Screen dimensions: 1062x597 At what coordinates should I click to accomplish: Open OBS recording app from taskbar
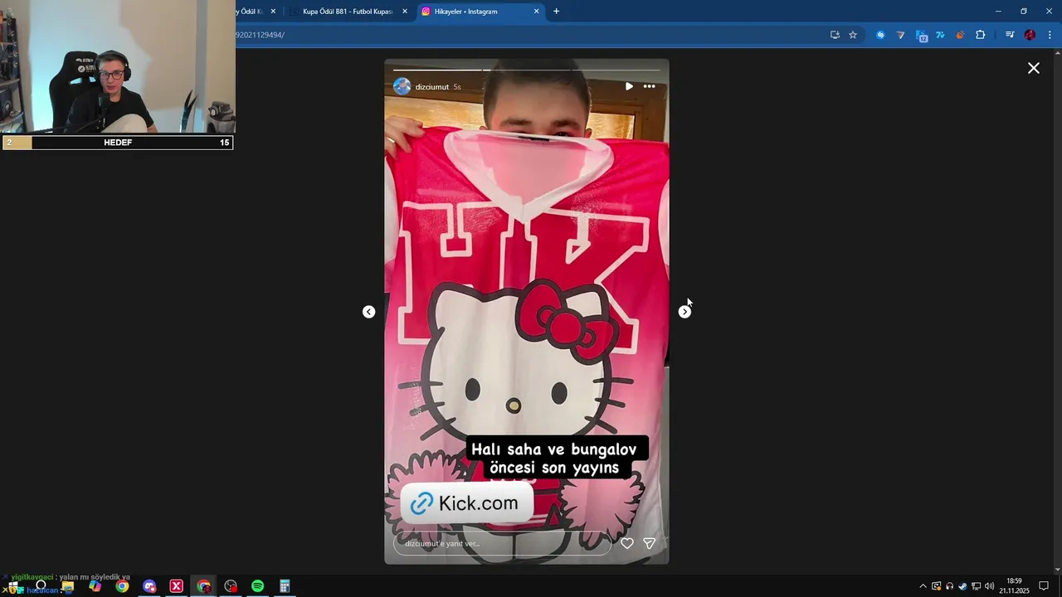click(231, 586)
